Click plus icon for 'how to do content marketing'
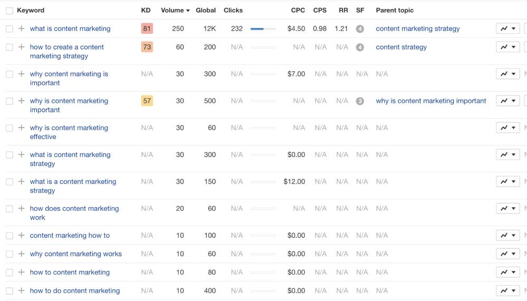527x301 pixels. (21, 291)
